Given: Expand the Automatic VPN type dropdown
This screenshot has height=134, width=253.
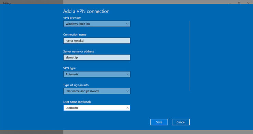Looking at the screenshot, I should 97,74.
